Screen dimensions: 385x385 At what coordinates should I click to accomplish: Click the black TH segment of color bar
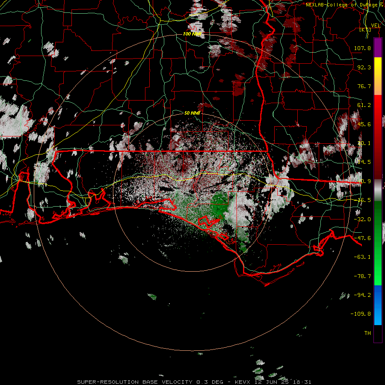pos(378,333)
